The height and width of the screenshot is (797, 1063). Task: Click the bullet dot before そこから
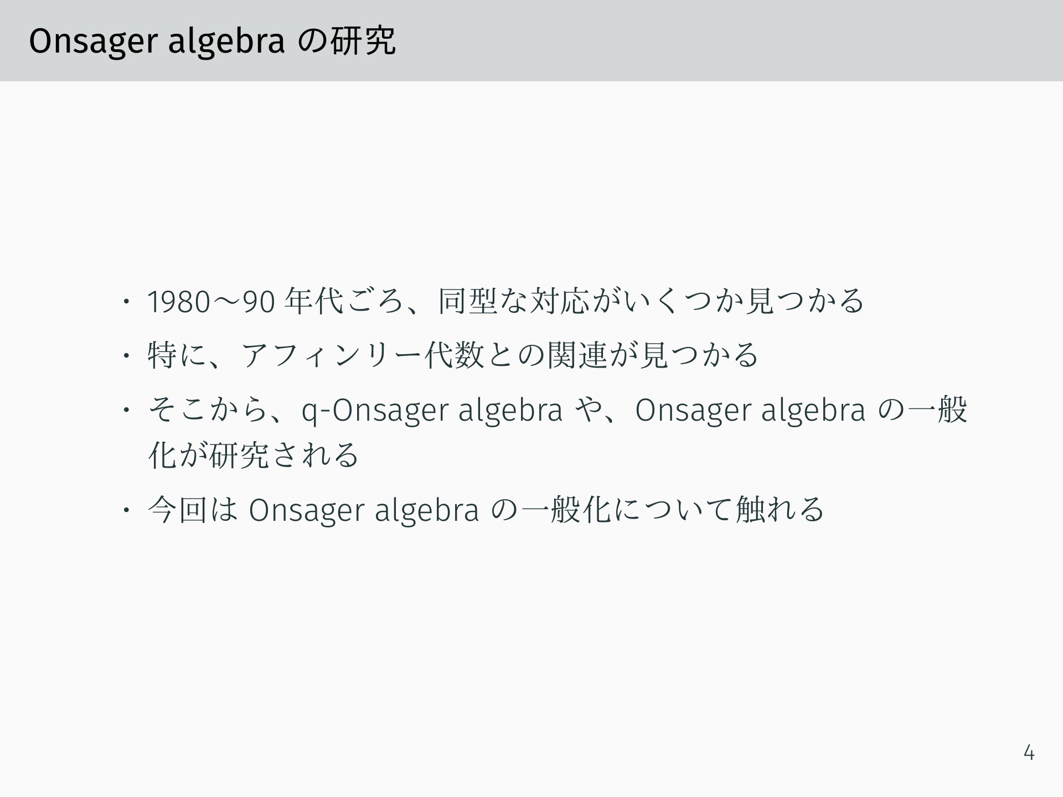(127, 410)
